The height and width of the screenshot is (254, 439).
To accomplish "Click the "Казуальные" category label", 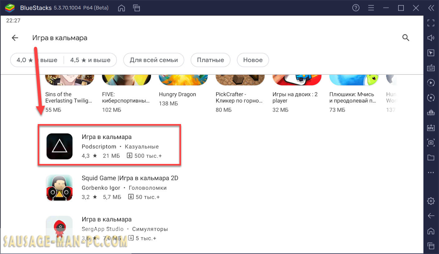I will [x=142, y=146].
